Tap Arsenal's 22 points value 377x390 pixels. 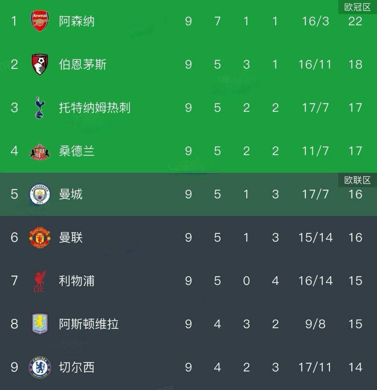355,21
